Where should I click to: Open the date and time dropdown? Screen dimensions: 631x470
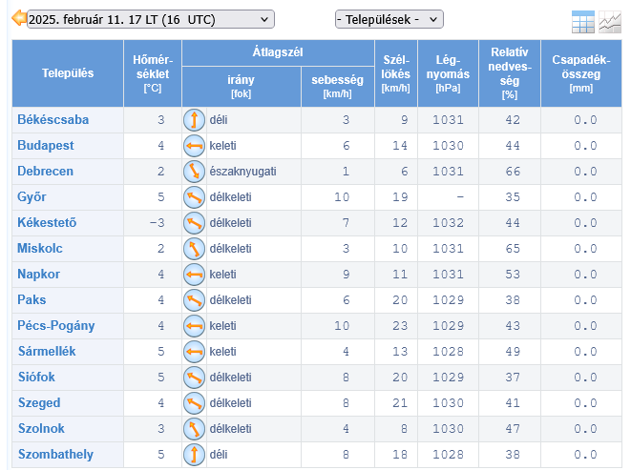pyautogui.click(x=151, y=19)
